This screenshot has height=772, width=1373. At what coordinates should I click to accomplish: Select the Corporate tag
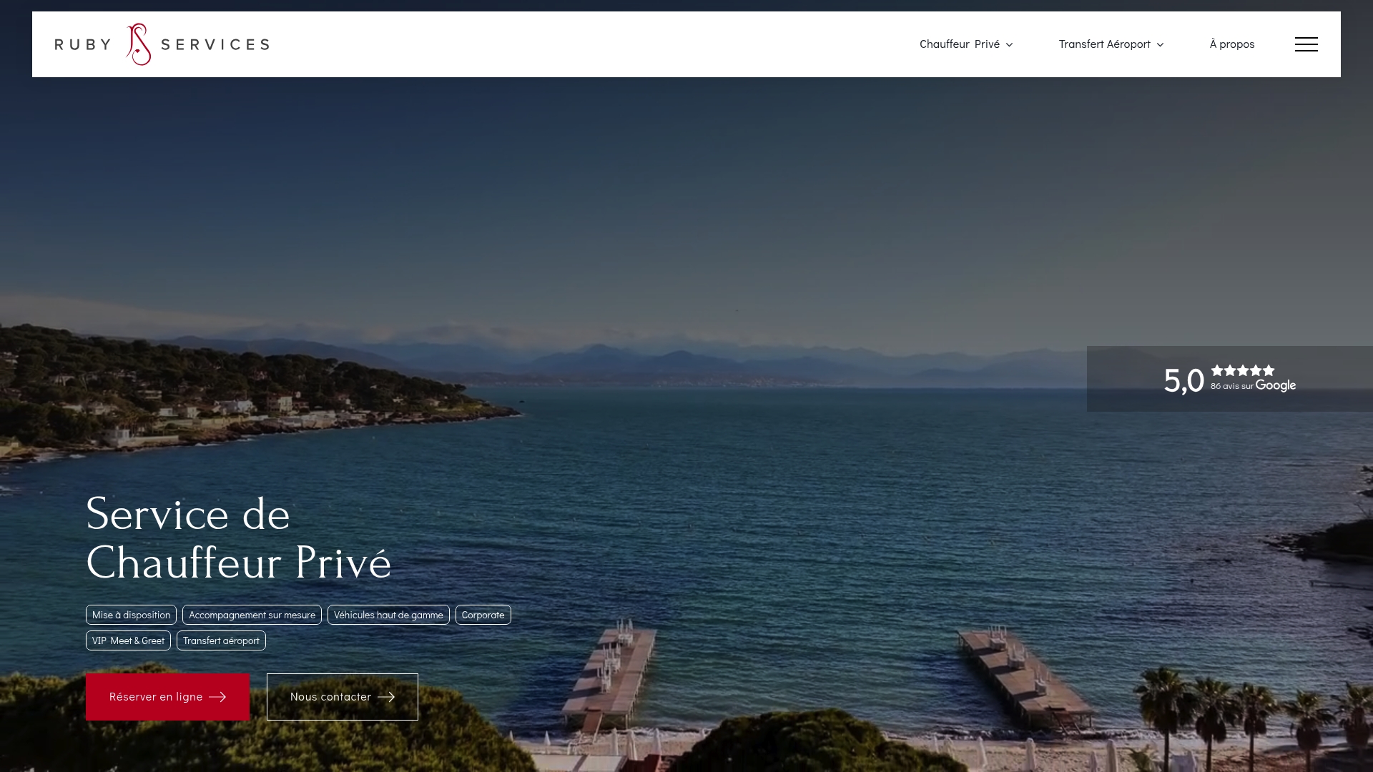(483, 615)
